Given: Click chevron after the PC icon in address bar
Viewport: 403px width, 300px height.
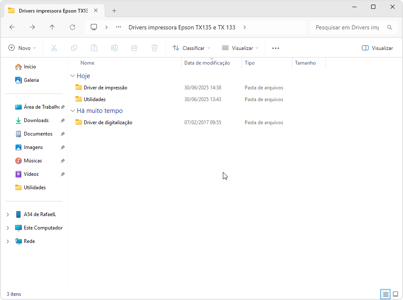Looking at the screenshot, I should point(106,27).
